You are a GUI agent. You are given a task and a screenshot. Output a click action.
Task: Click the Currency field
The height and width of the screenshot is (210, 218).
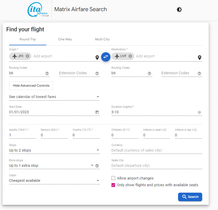click(157, 150)
